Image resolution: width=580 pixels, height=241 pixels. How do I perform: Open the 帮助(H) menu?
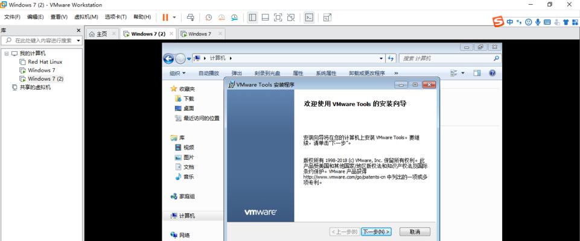click(x=142, y=17)
